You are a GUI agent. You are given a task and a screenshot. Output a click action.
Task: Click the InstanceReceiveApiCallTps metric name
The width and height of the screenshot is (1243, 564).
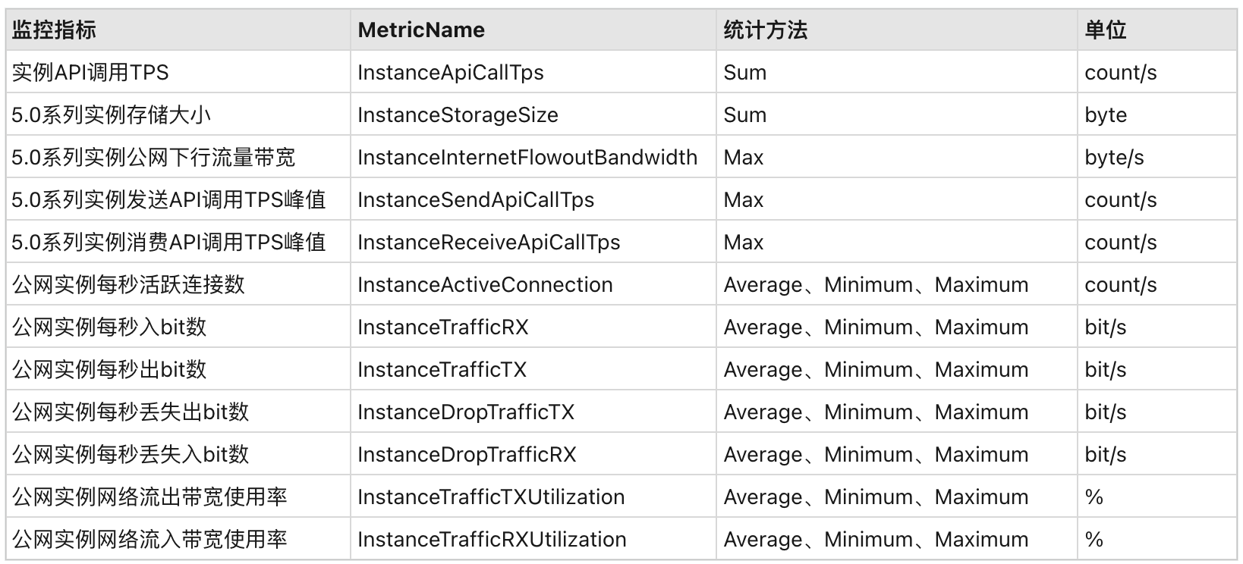pyautogui.click(x=489, y=243)
